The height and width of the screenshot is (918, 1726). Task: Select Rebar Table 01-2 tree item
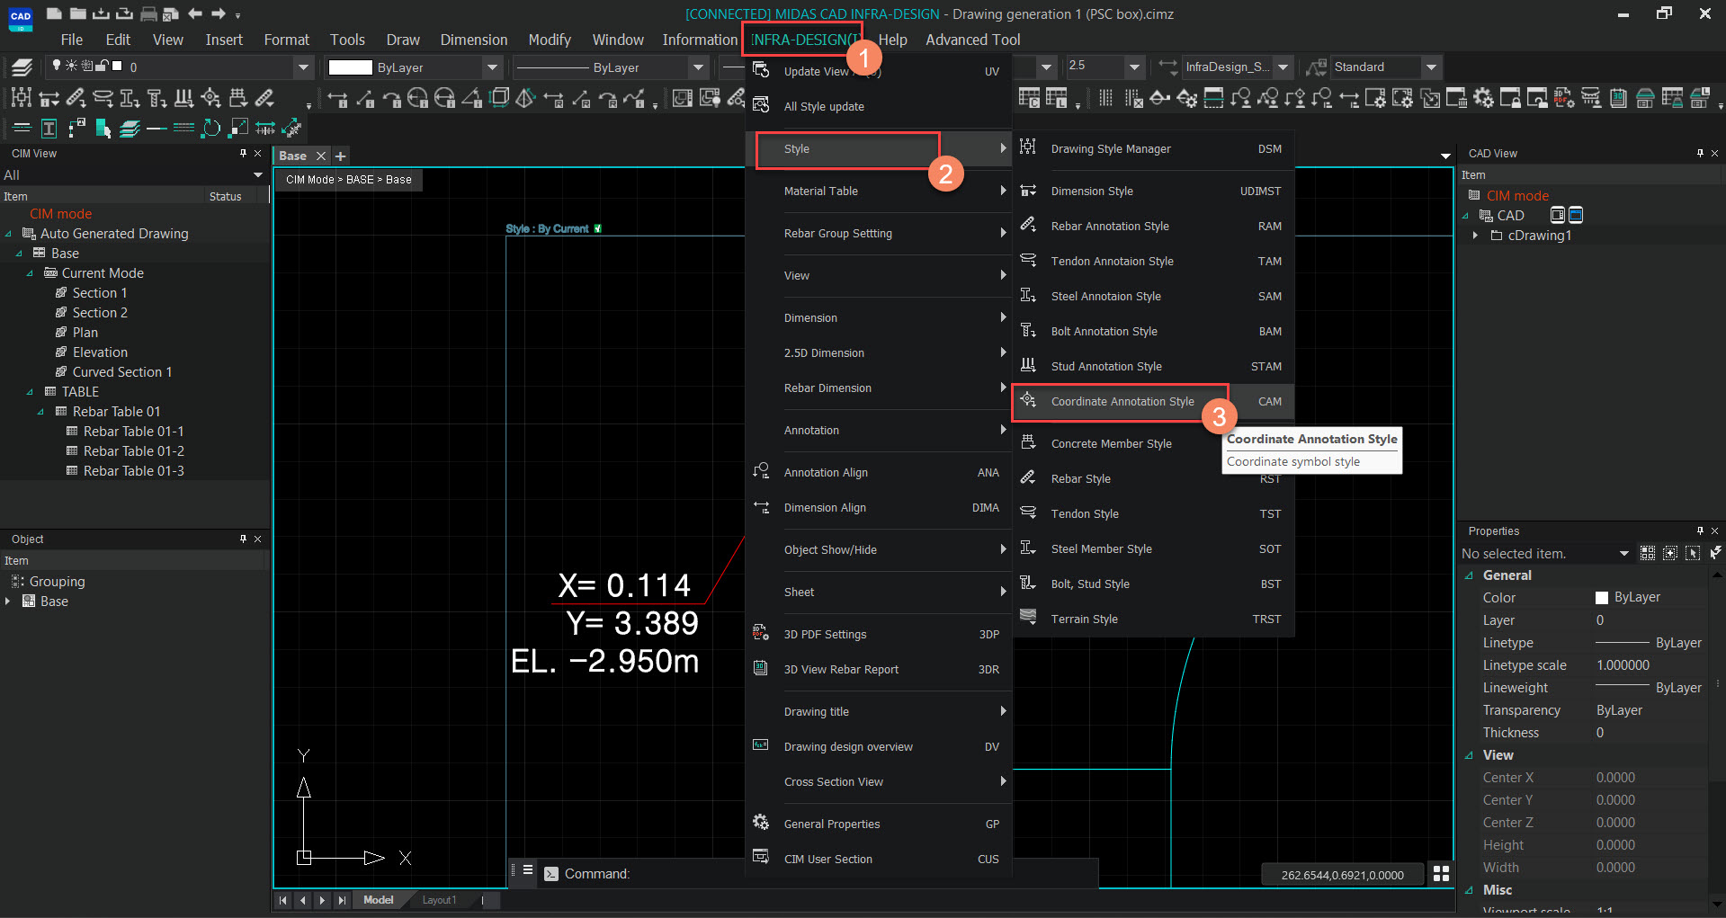click(x=134, y=451)
